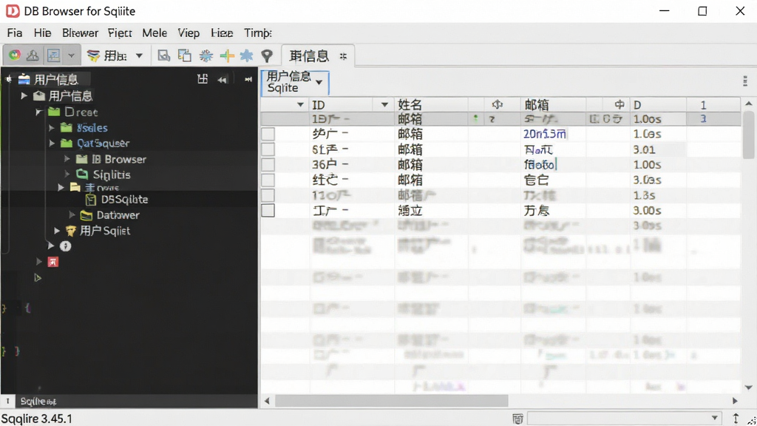Click the 邮箱 column header
The width and height of the screenshot is (757, 426).
coord(537,105)
